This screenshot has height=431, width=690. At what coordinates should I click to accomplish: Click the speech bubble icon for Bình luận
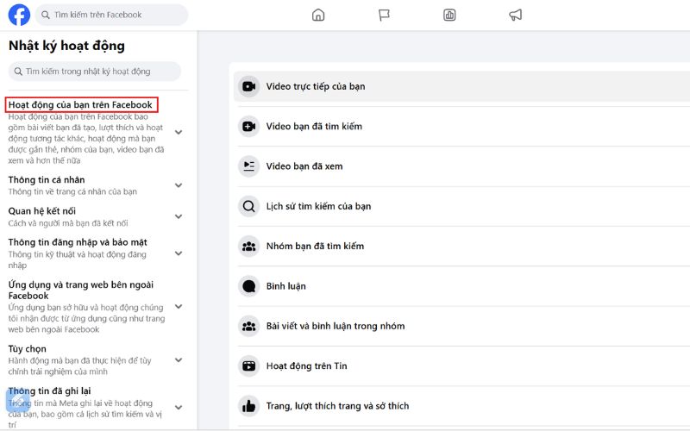tap(248, 286)
